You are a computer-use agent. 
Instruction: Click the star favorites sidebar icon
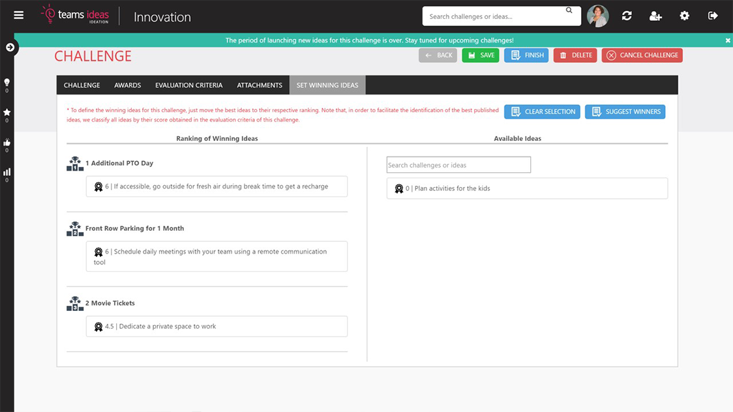coord(7,113)
